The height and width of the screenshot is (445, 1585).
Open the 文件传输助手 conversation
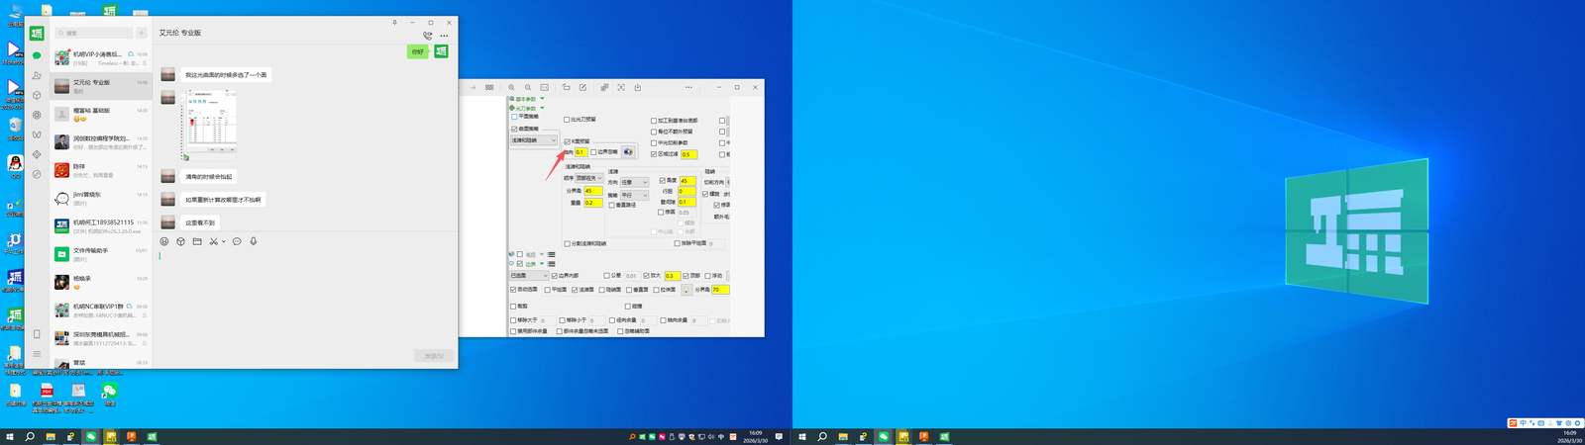coord(102,255)
